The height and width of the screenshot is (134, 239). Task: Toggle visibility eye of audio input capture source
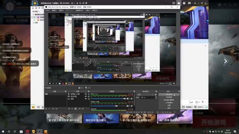86,94
